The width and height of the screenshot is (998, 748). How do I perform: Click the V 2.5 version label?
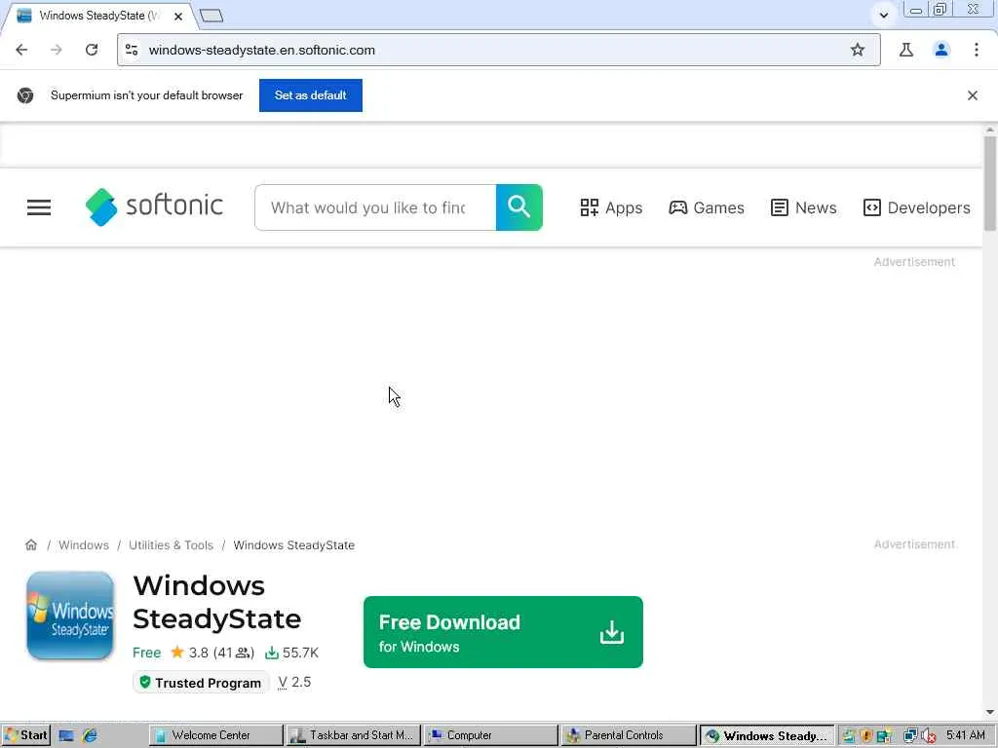(294, 682)
